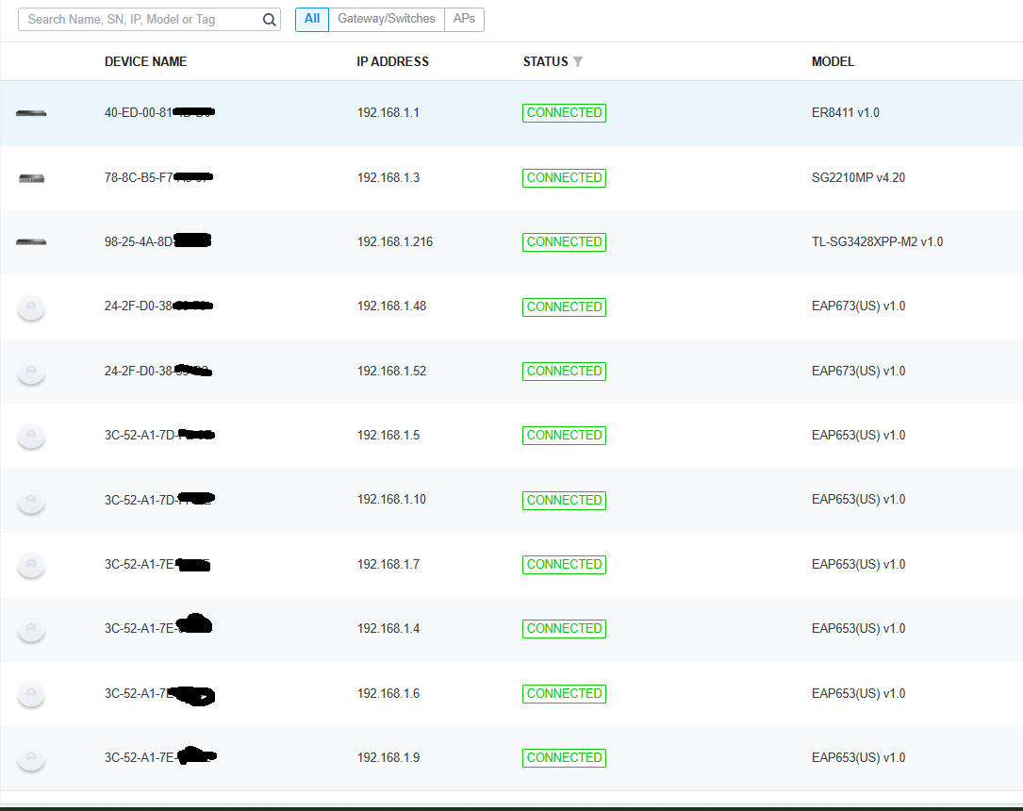
Task: Click EAP653(US) model of 192.168.1.7
Action: (859, 564)
